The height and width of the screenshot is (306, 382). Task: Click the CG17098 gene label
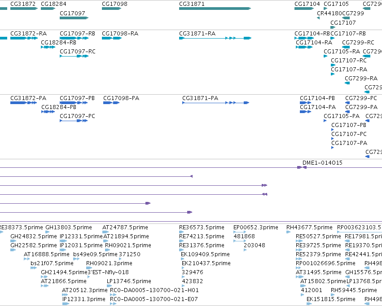click(x=114, y=4)
